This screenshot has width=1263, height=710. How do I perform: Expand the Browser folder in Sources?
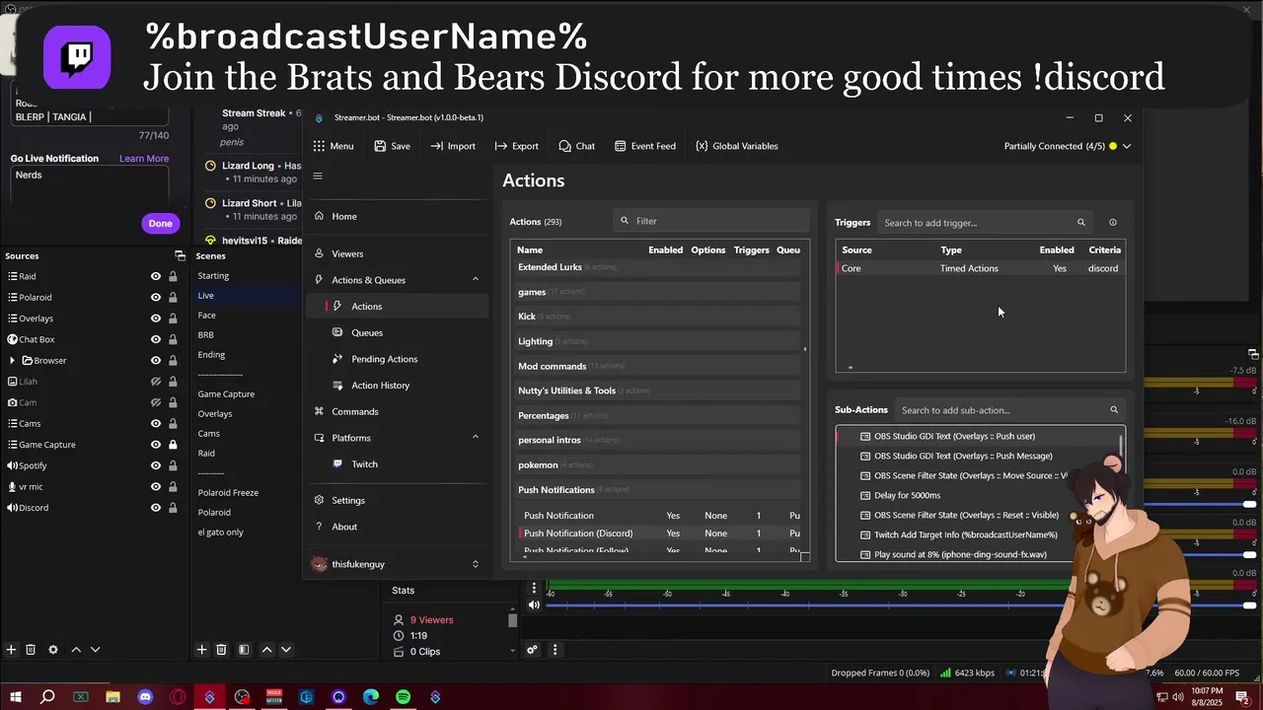[x=12, y=361]
